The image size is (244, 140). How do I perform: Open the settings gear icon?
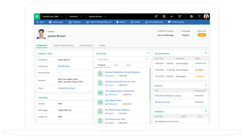[192, 16]
